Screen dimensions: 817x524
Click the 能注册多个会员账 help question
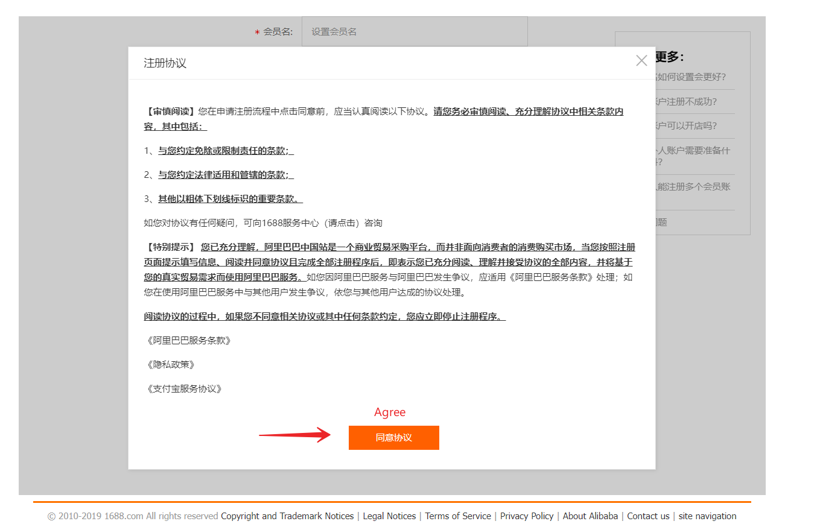[693, 186]
